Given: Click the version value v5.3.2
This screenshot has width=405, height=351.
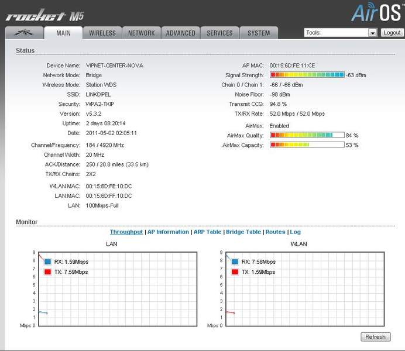Looking at the screenshot, I should click(94, 114).
